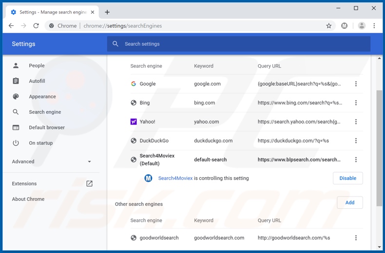Click the Yahoo! logo icon in the list
Screen dimensions: 385x253
click(x=134, y=122)
